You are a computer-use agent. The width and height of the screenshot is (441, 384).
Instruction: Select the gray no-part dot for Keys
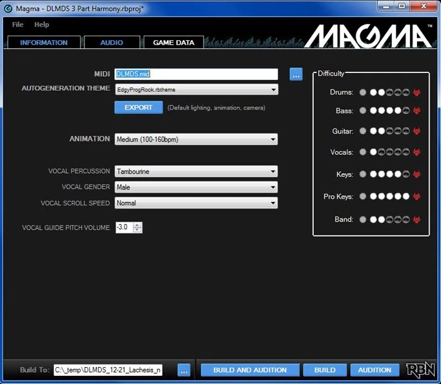point(363,174)
